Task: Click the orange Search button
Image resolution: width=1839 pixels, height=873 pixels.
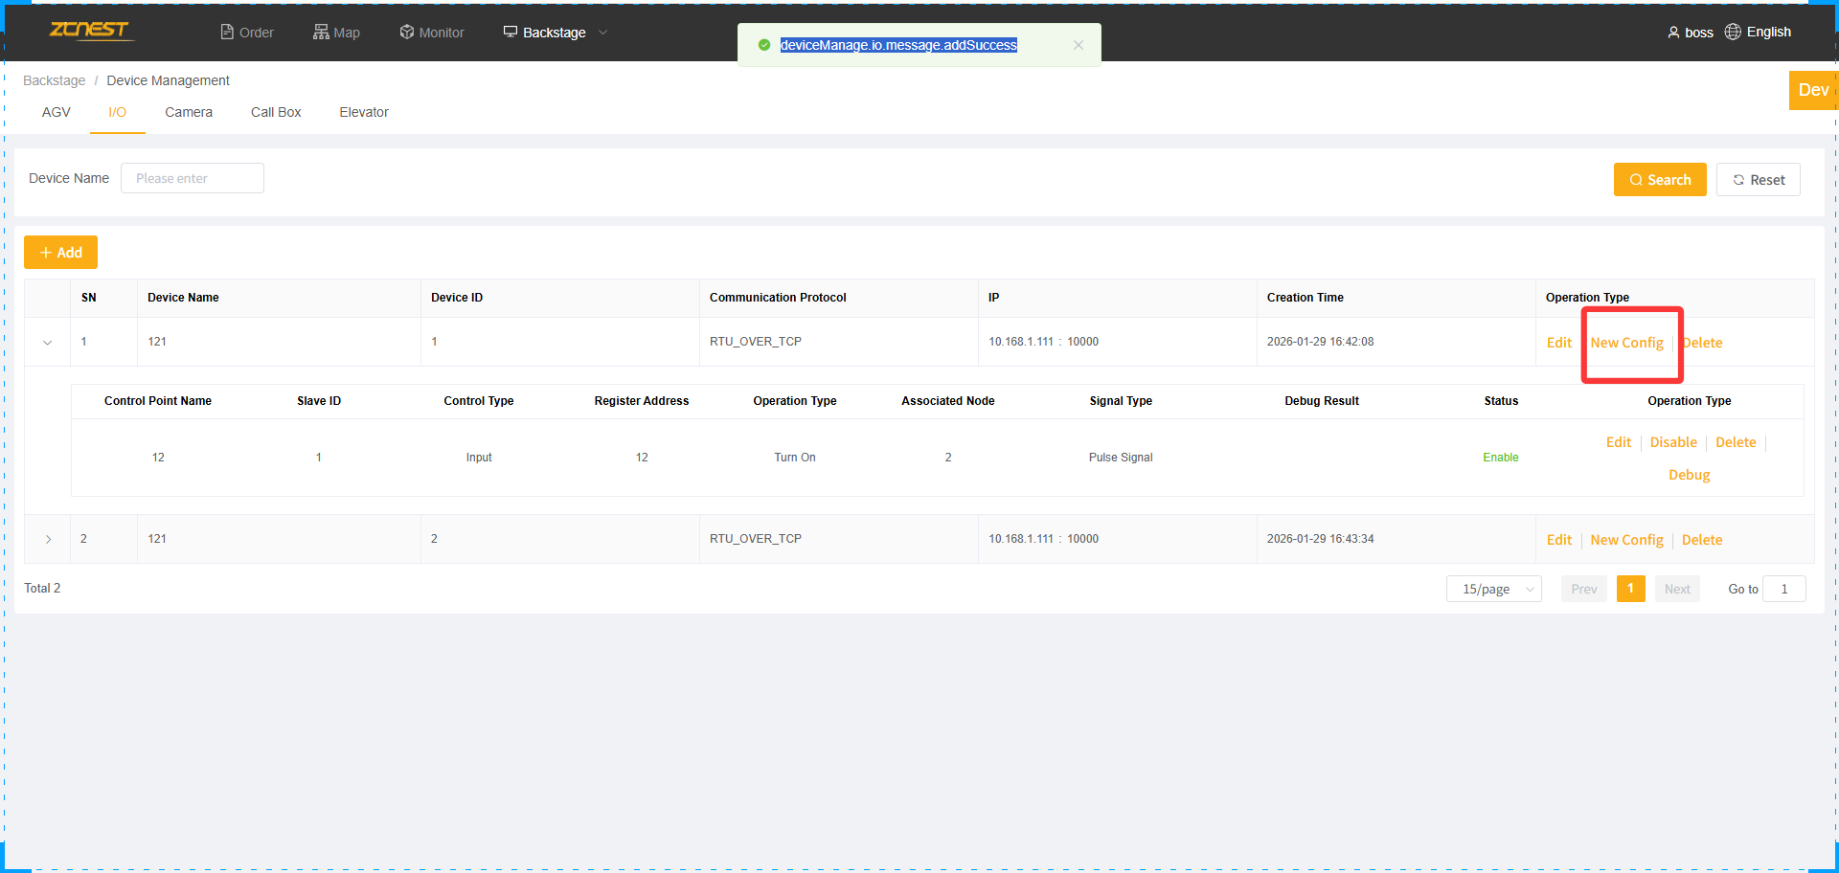Action: click(x=1659, y=180)
